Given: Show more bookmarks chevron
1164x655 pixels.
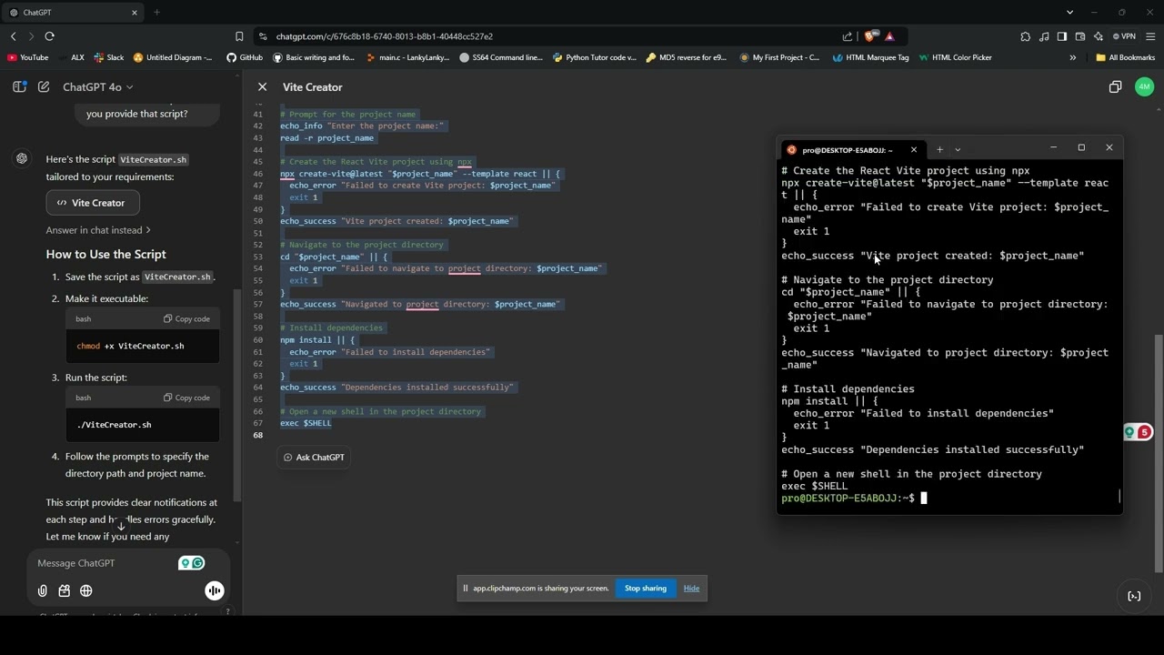Looking at the screenshot, I should (x=1072, y=57).
